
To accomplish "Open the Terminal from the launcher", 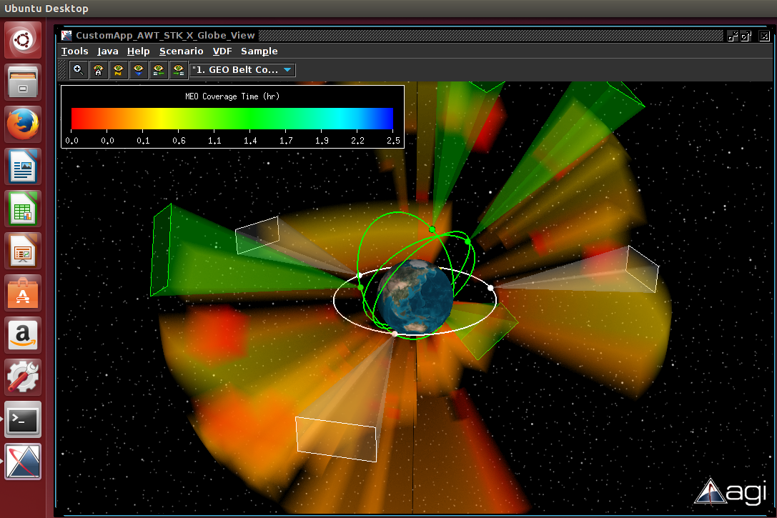I will (x=23, y=420).
